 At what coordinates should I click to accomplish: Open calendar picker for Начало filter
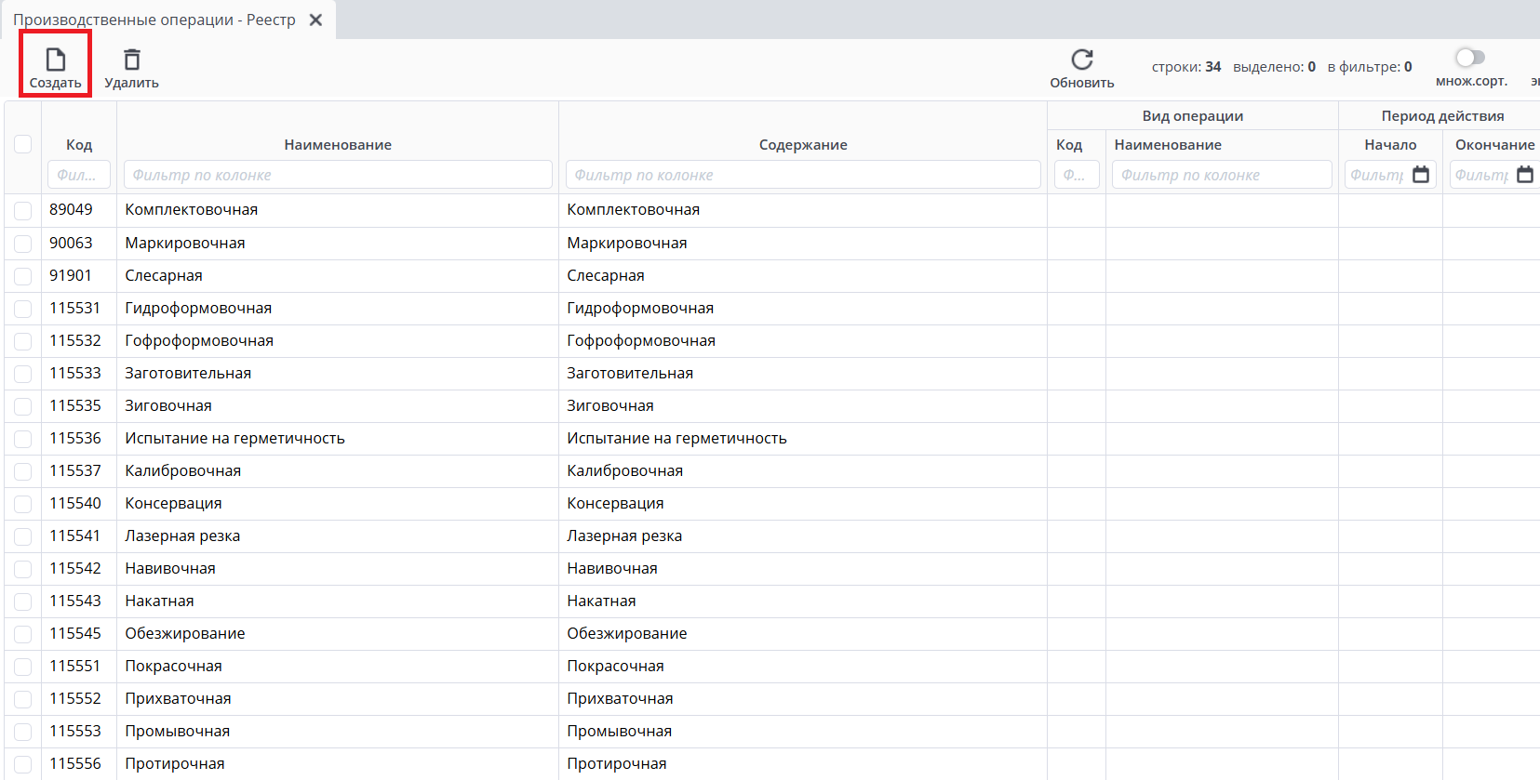point(1420,175)
